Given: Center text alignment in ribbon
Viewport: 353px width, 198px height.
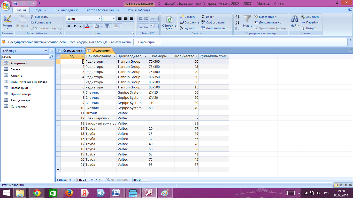Looking at the screenshot, I should 126,19.
